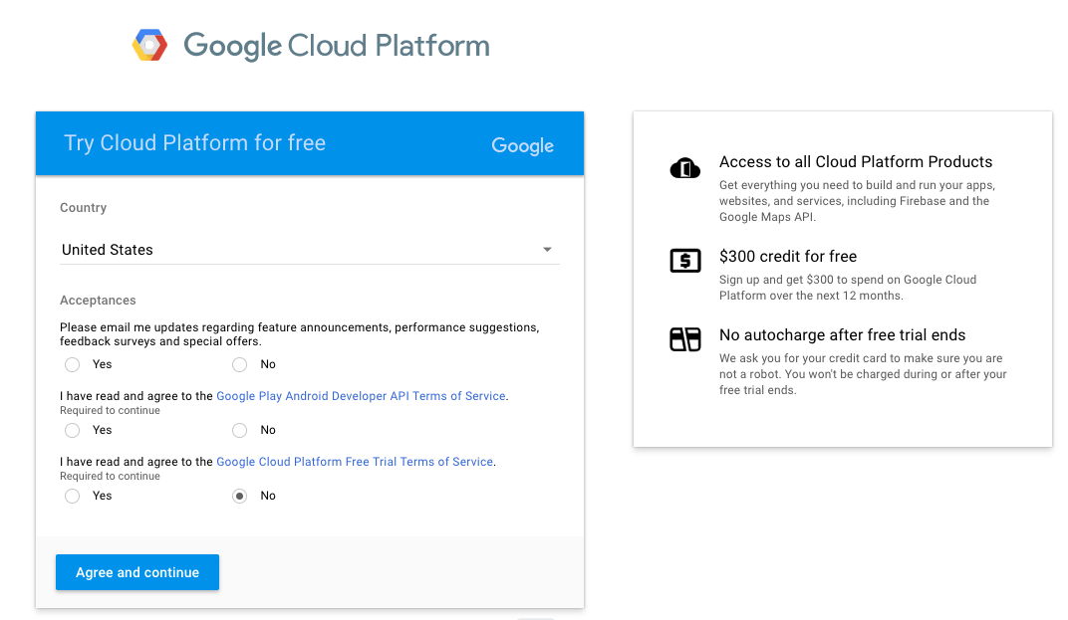Click the Try Cloud Platform for free header
Image resolution: width=1068 pixels, height=620 pixels.
195,143
